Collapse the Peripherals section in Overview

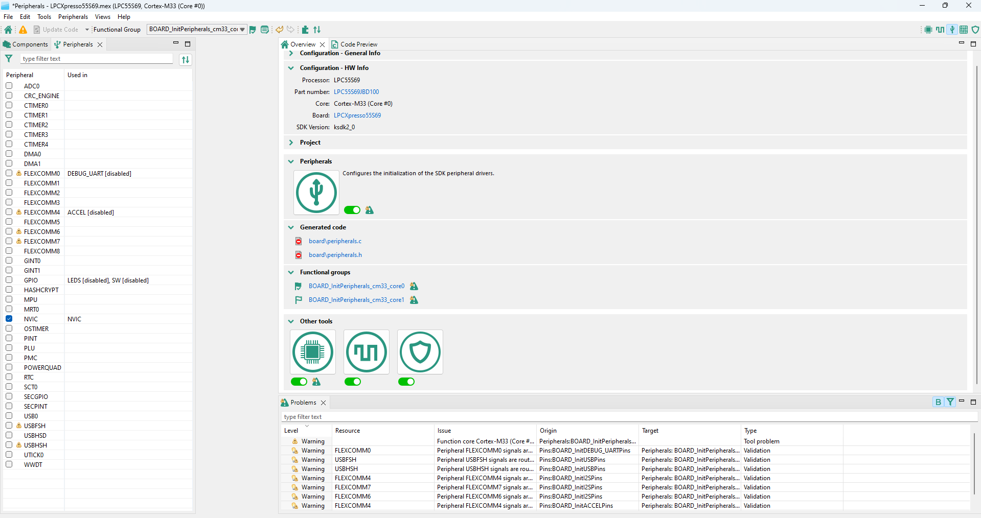291,161
